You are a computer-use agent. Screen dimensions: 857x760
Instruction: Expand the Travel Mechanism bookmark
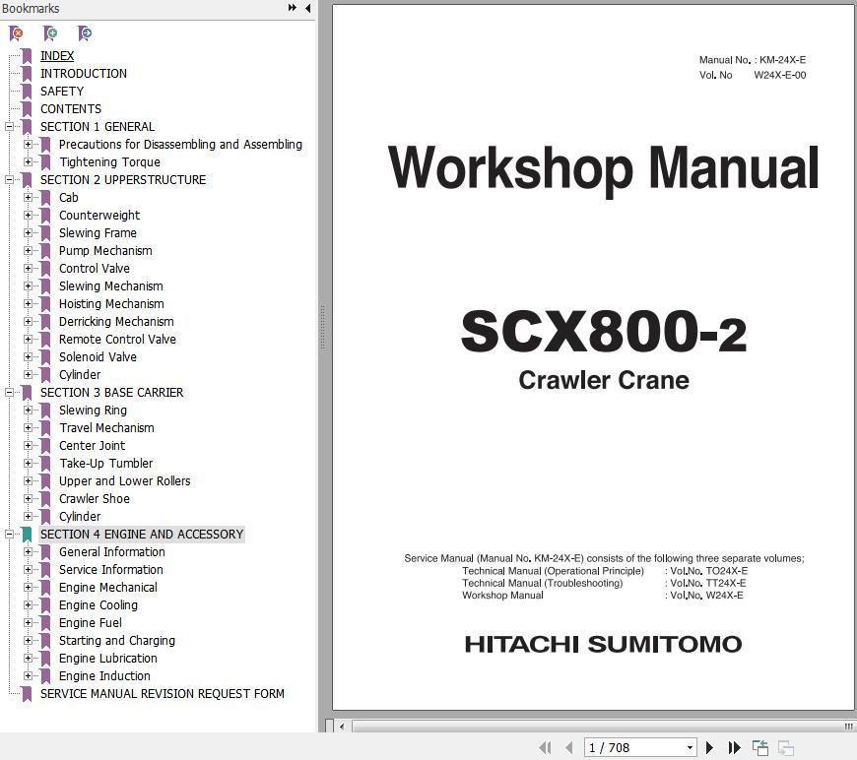click(x=28, y=428)
